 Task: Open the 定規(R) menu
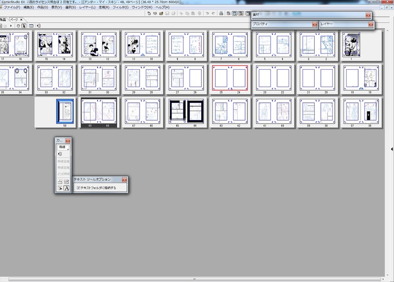104,7
